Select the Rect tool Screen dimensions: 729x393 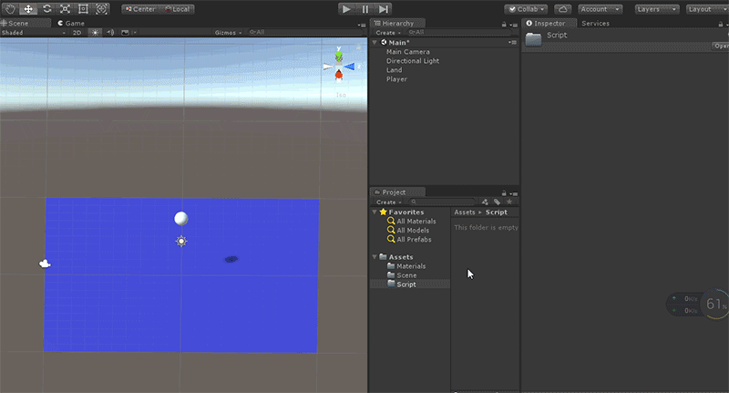point(83,9)
